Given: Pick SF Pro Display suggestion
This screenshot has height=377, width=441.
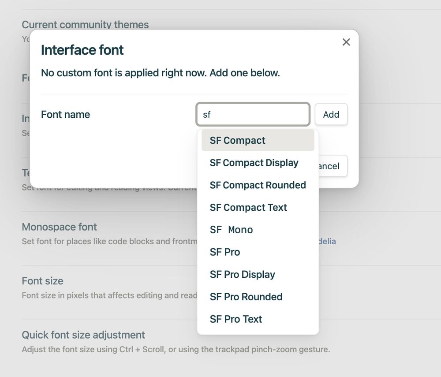Looking at the screenshot, I should (258, 274).
